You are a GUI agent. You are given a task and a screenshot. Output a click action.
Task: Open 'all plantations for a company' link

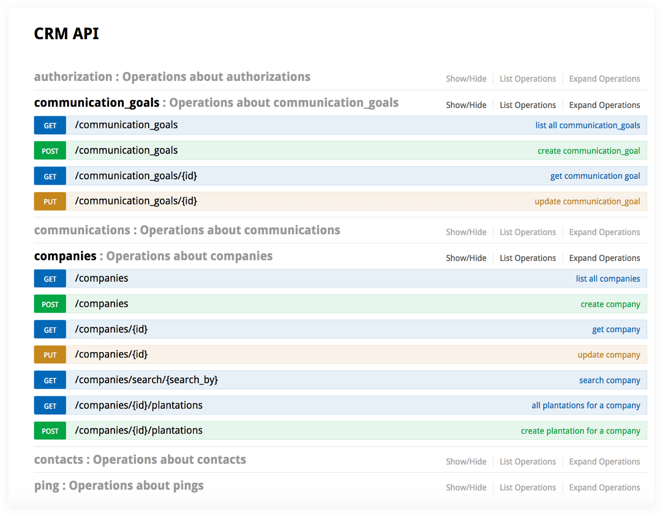pyautogui.click(x=586, y=406)
